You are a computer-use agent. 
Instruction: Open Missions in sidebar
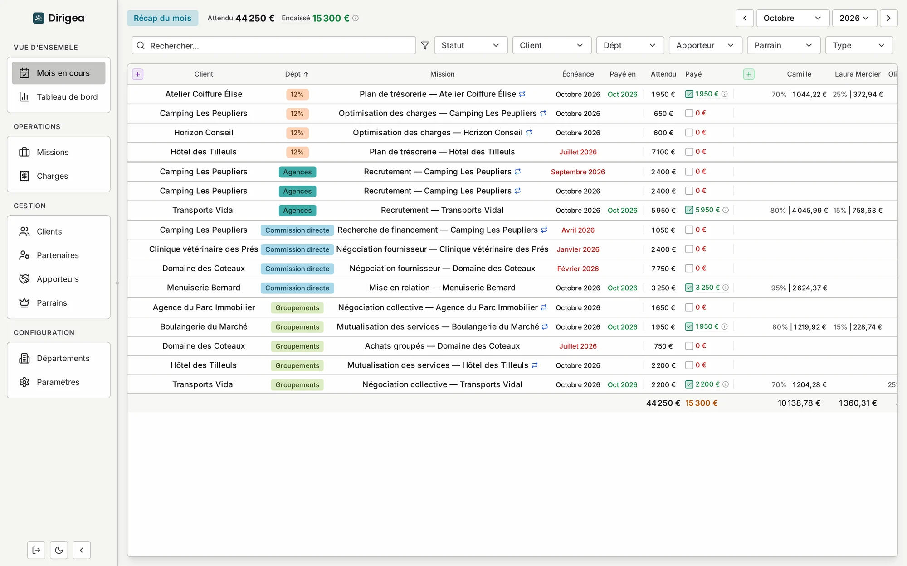pyautogui.click(x=59, y=152)
